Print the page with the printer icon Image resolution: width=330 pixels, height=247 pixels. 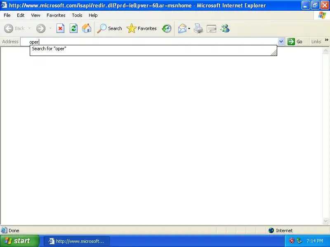[x=198, y=28]
